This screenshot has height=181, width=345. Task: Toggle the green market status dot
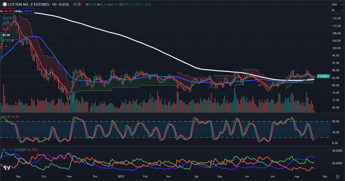(75, 4)
